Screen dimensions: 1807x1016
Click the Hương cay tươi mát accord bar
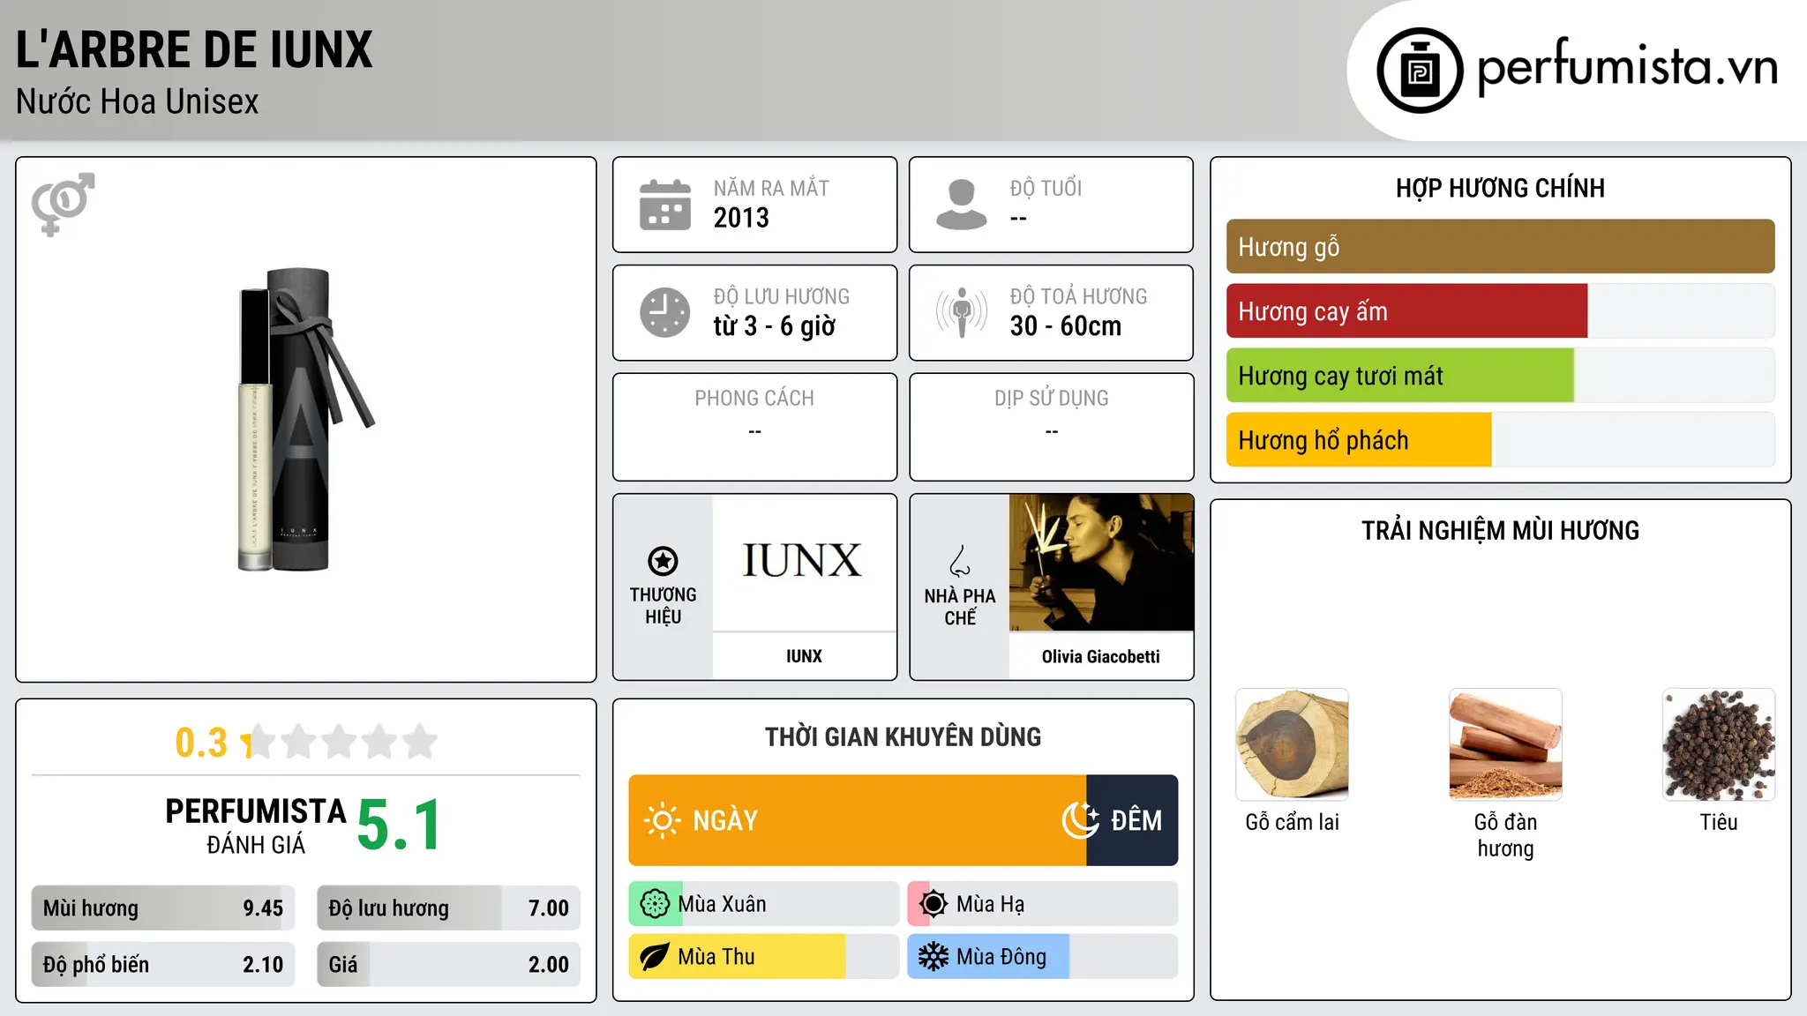tap(1500, 375)
